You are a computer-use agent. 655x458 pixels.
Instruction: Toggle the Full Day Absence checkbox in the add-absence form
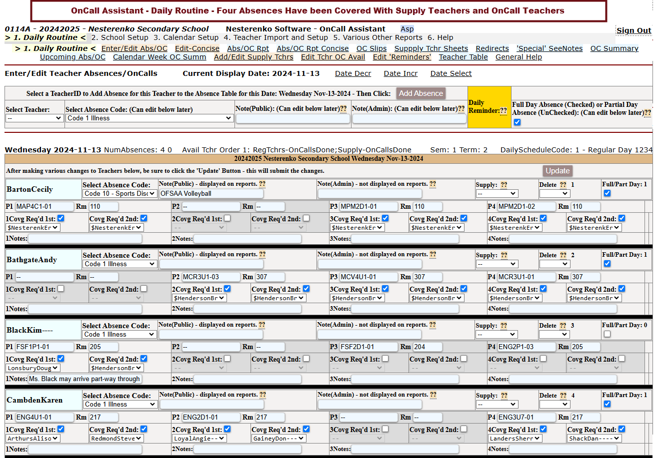(517, 122)
